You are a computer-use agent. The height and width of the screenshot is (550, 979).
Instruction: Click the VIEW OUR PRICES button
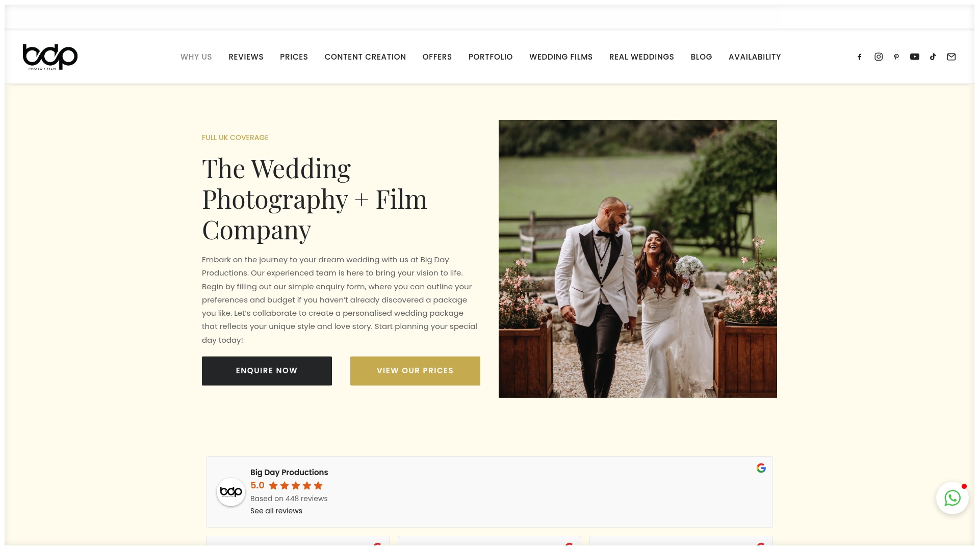click(x=415, y=370)
